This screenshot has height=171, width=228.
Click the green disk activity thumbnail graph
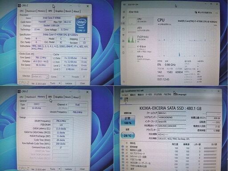(x=132, y=39)
